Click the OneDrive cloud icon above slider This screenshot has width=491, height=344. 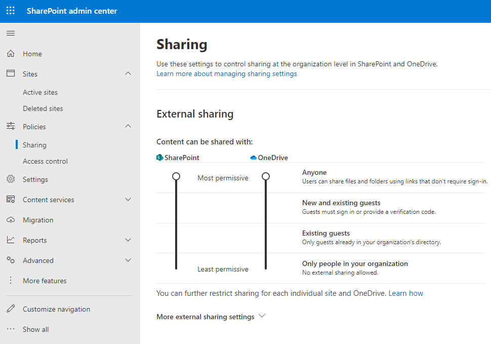click(x=253, y=158)
